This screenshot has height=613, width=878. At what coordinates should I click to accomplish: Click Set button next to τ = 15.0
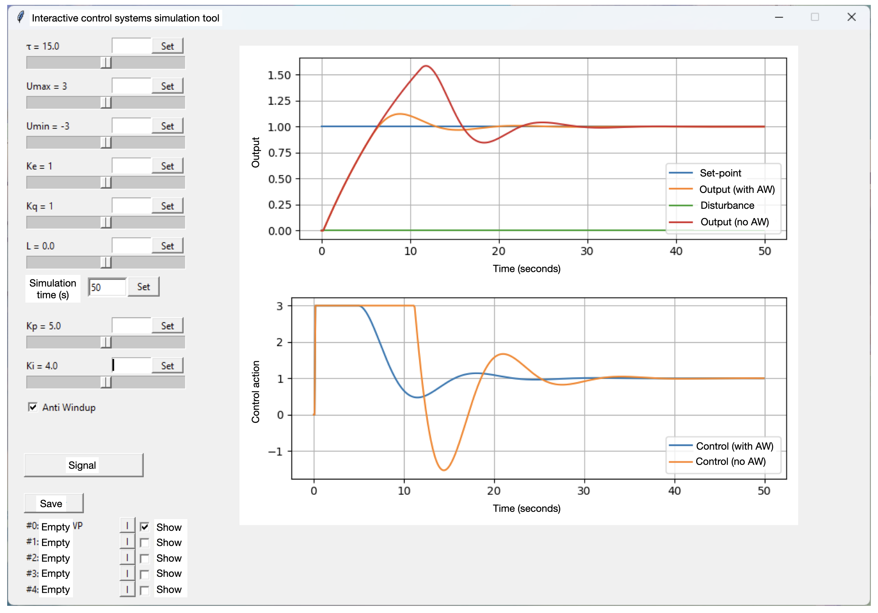168,46
